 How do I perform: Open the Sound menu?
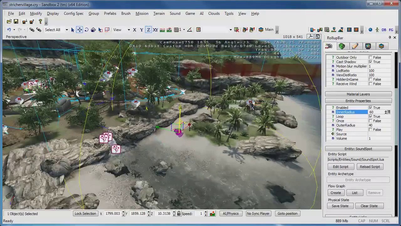click(175, 13)
